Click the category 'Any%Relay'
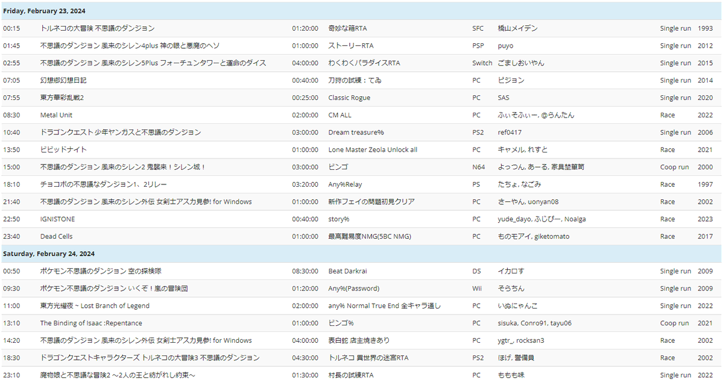This screenshot has width=723, height=382. [345, 184]
